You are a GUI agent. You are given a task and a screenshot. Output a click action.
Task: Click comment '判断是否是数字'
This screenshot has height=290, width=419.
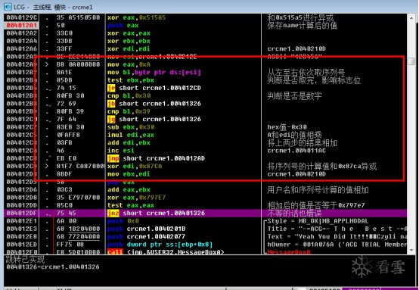[x=294, y=95]
